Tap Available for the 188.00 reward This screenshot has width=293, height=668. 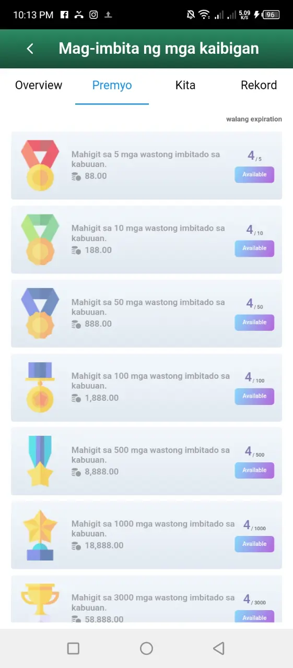[254, 248]
